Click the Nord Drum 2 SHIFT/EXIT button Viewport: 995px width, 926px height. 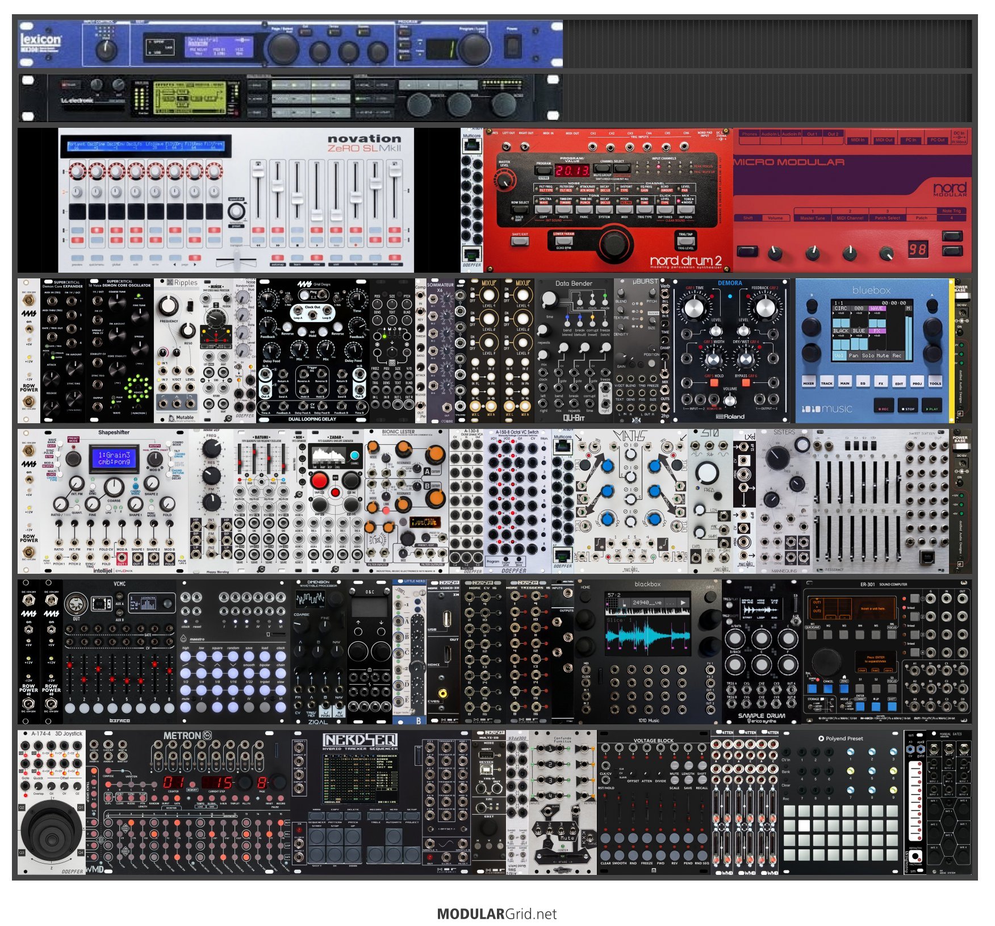(x=519, y=241)
